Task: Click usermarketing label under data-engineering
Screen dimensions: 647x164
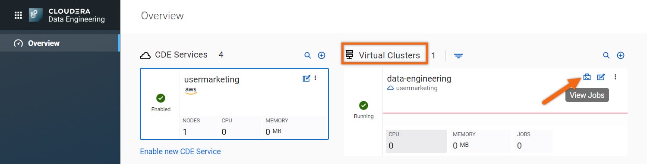Action: [417, 88]
